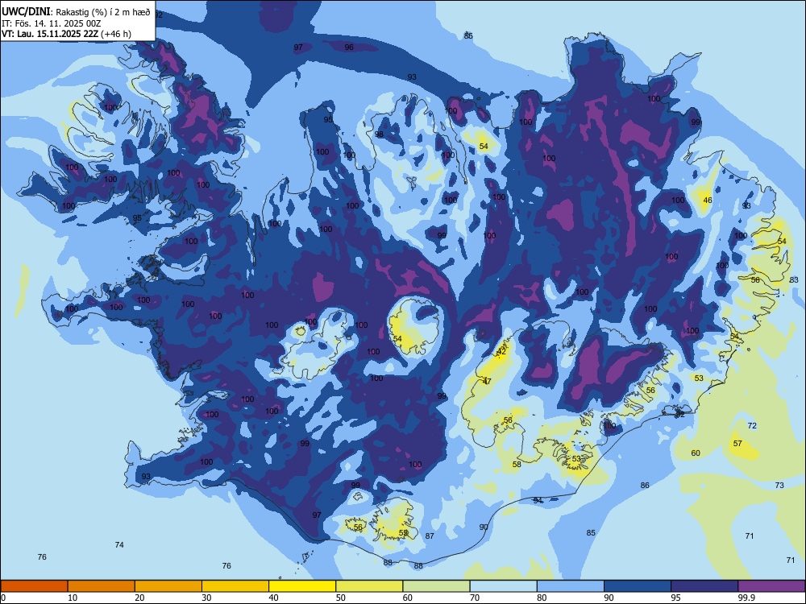Click the map value "73"
This screenshot has height=604, width=806.
[x=779, y=486]
